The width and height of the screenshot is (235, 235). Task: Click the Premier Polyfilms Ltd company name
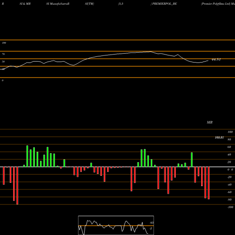click(x=216, y=4)
